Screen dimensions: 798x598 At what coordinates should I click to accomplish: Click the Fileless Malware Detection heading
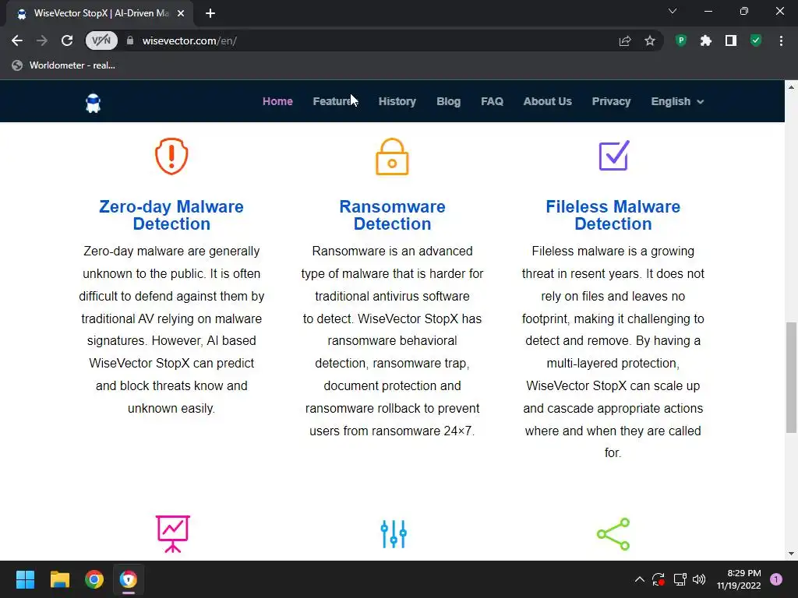613,215
